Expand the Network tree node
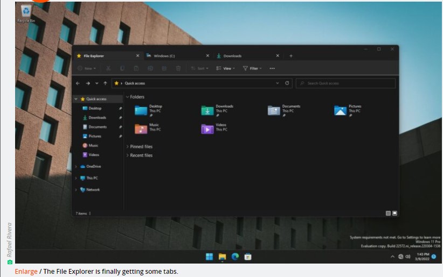 (x=76, y=189)
